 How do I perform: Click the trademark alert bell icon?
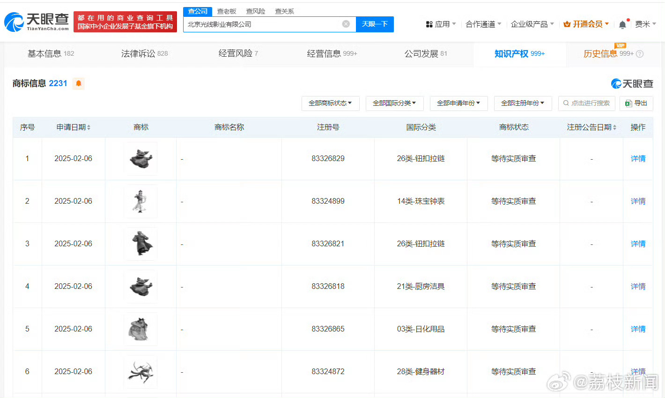point(79,83)
